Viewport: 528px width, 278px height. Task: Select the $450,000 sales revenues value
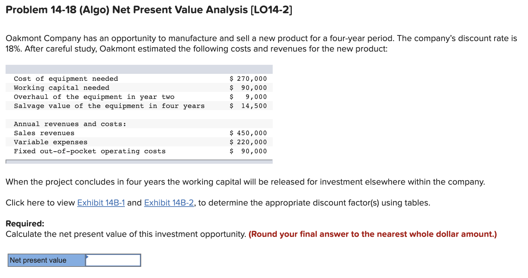click(x=248, y=133)
